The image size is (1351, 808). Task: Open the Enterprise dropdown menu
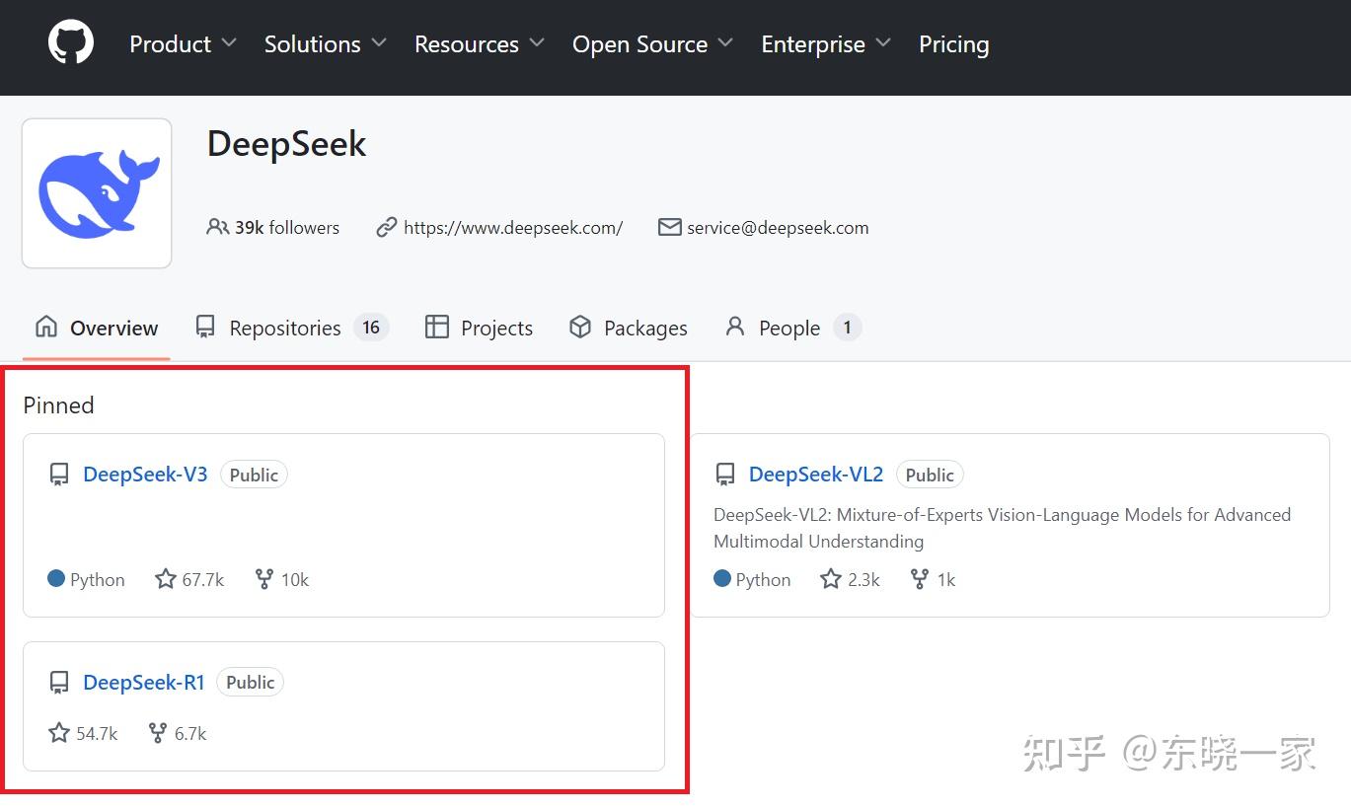coord(825,44)
